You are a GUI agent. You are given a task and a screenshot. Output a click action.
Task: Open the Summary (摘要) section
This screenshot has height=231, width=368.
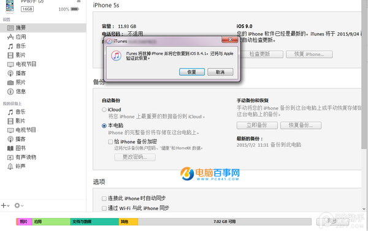tap(43, 28)
